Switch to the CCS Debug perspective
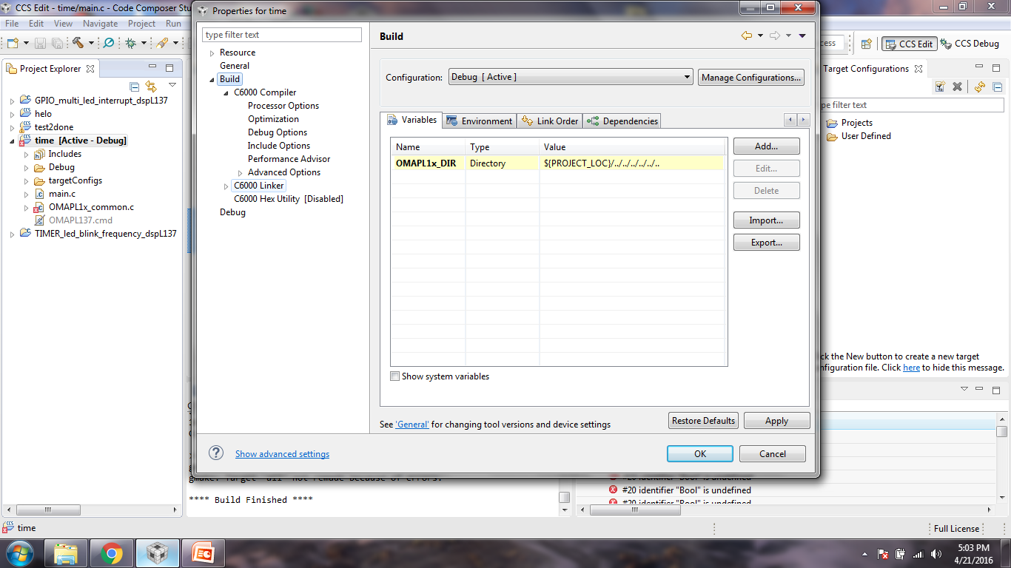 click(970, 44)
